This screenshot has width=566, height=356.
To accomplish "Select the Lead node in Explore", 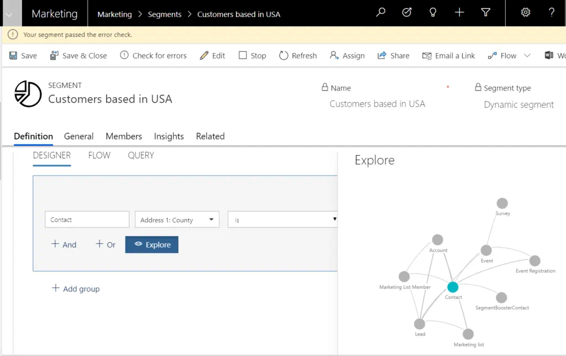I will click(x=420, y=324).
